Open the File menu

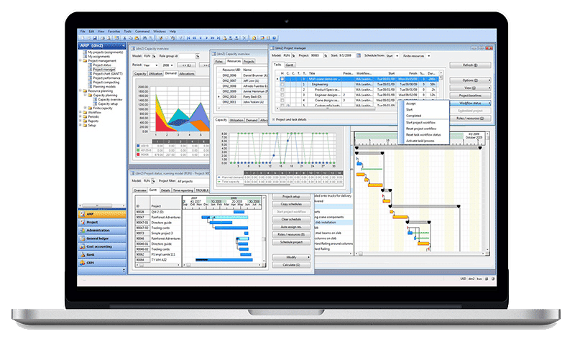(83, 32)
